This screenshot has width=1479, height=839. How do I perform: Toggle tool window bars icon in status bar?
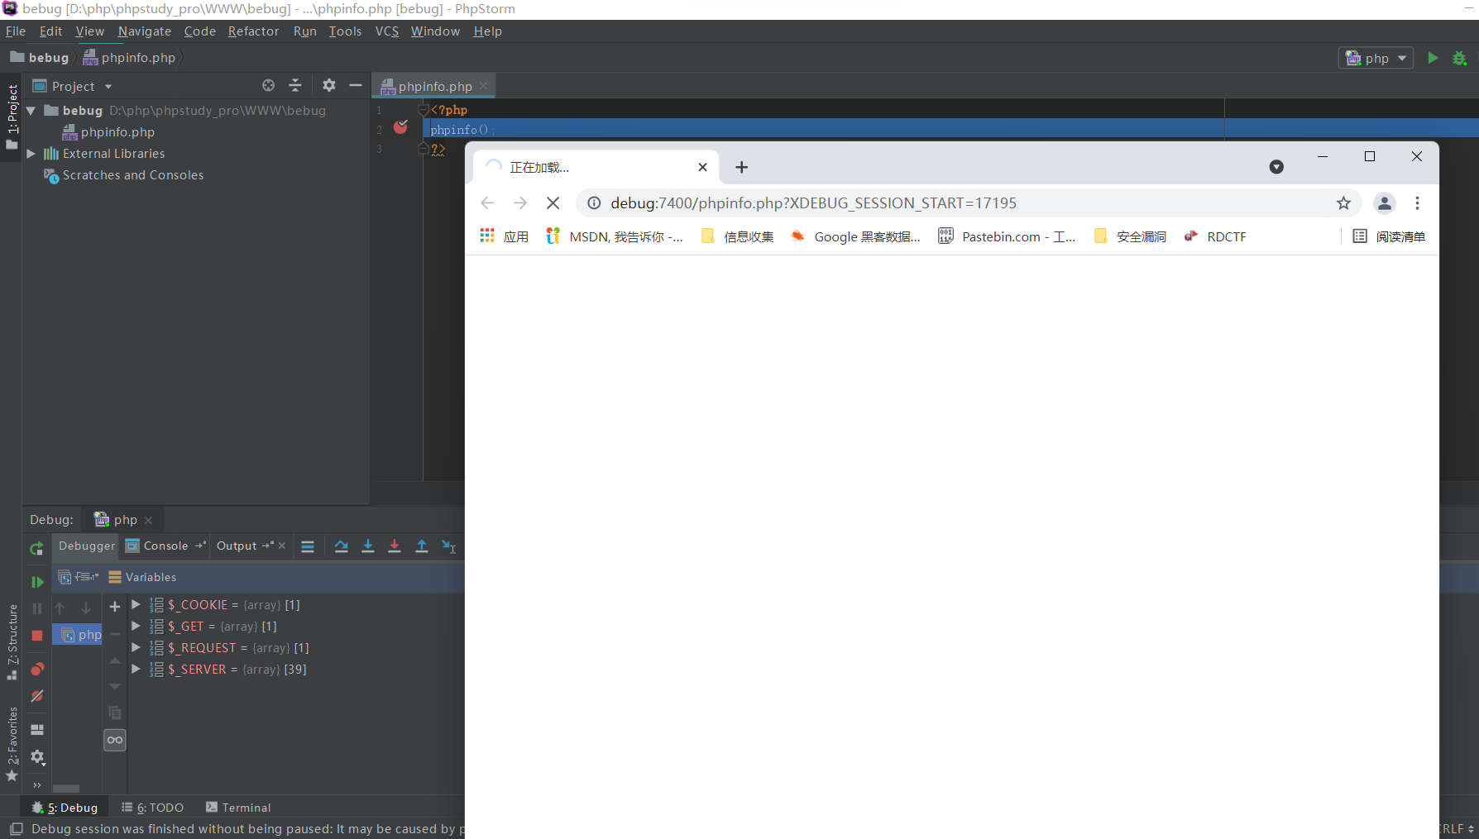click(16, 828)
